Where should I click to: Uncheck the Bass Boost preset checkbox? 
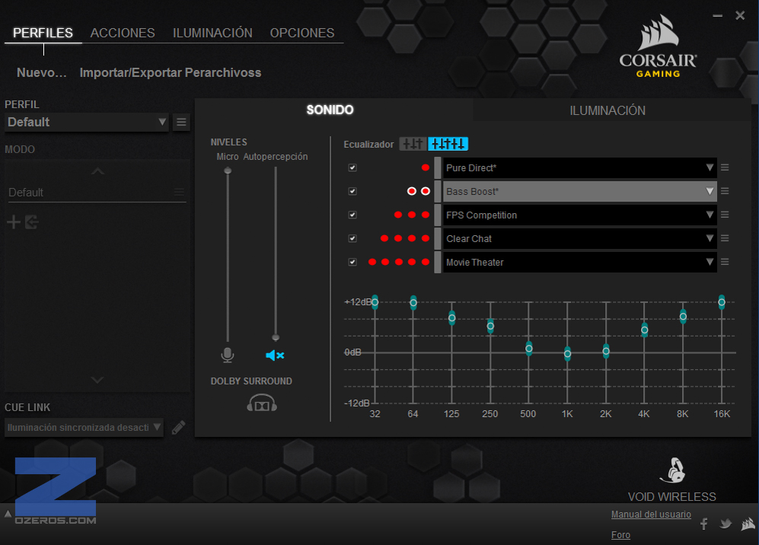352,191
